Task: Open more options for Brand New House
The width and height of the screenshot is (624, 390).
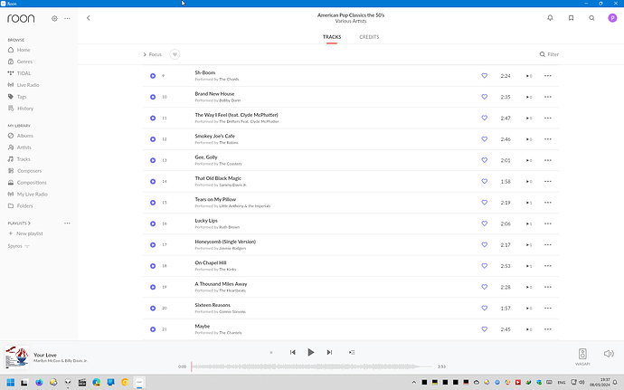Action: point(548,97)
